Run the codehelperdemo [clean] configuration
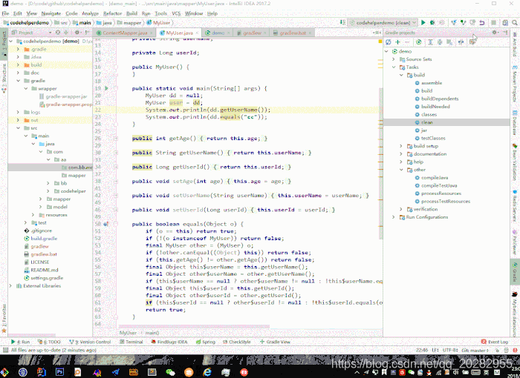This screenshot has height=378, width=520. [x=423, y=22]
